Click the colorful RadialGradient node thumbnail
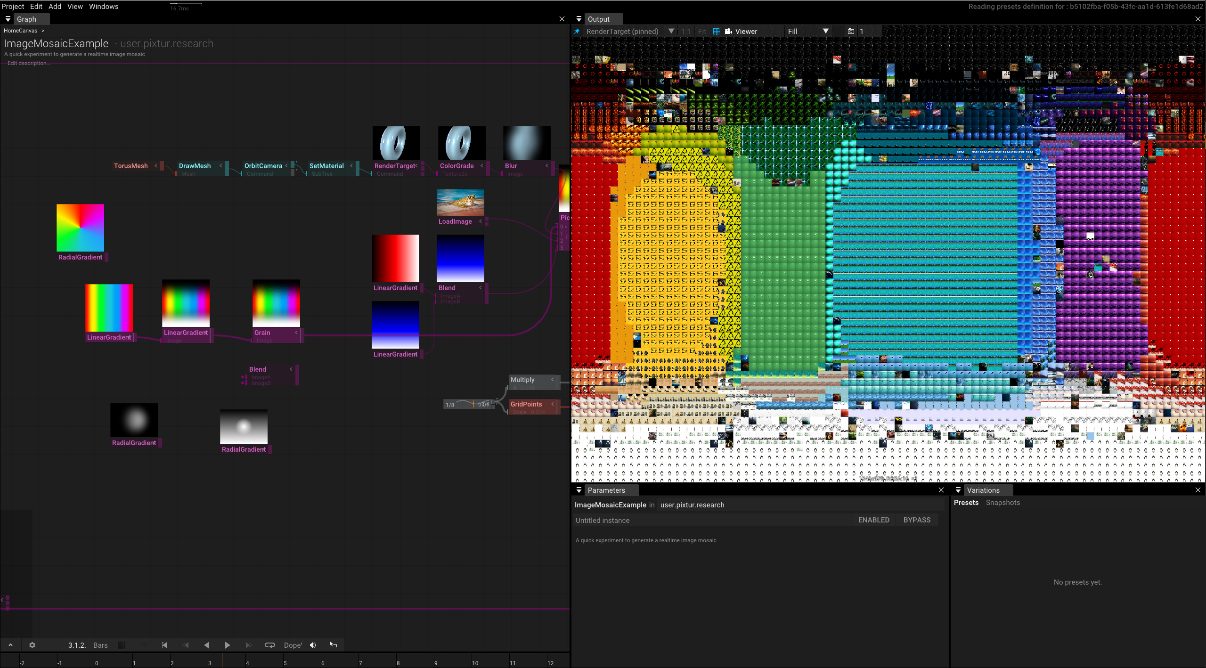The height and width of the screenshot is (668, 1206). (x=80, y=228)
